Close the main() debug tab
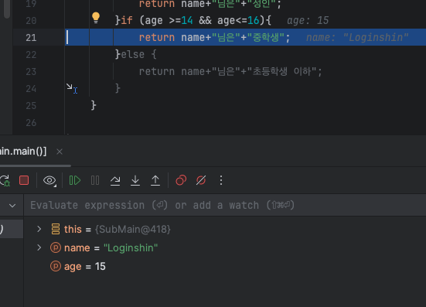This screenshot has width=426, height=307. pos(60,152)
